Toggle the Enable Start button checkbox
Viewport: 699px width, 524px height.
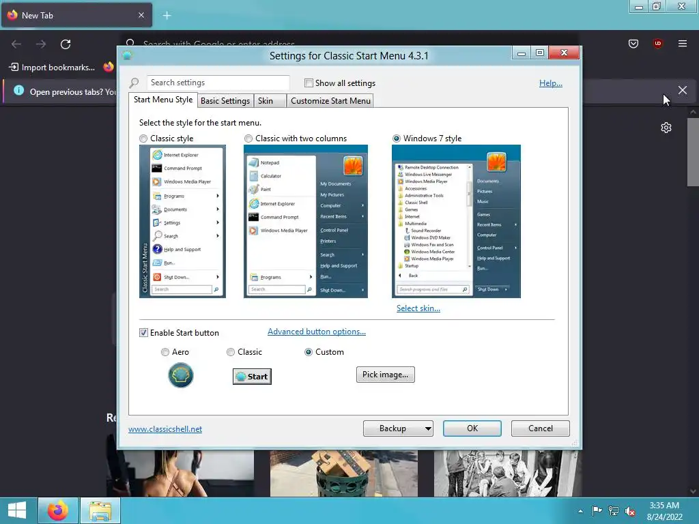(x=143, y=333)
